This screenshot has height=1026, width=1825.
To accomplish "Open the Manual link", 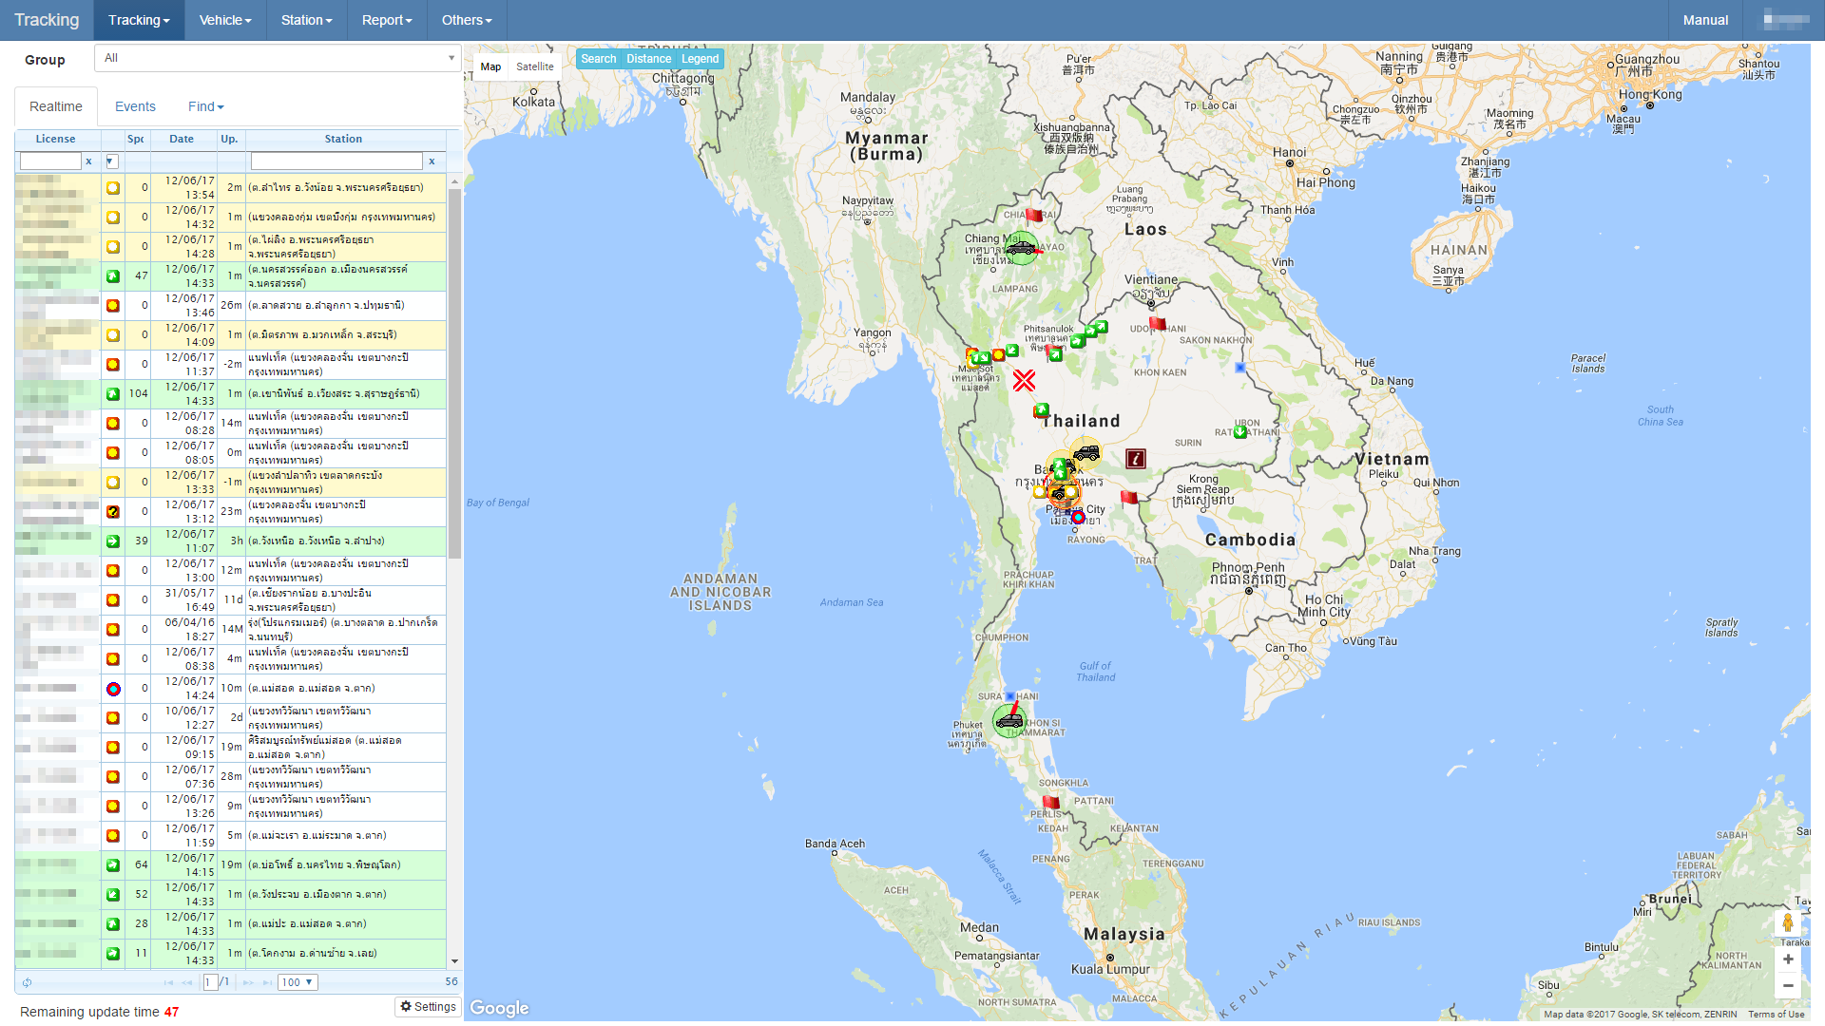I will point(1705,20).
